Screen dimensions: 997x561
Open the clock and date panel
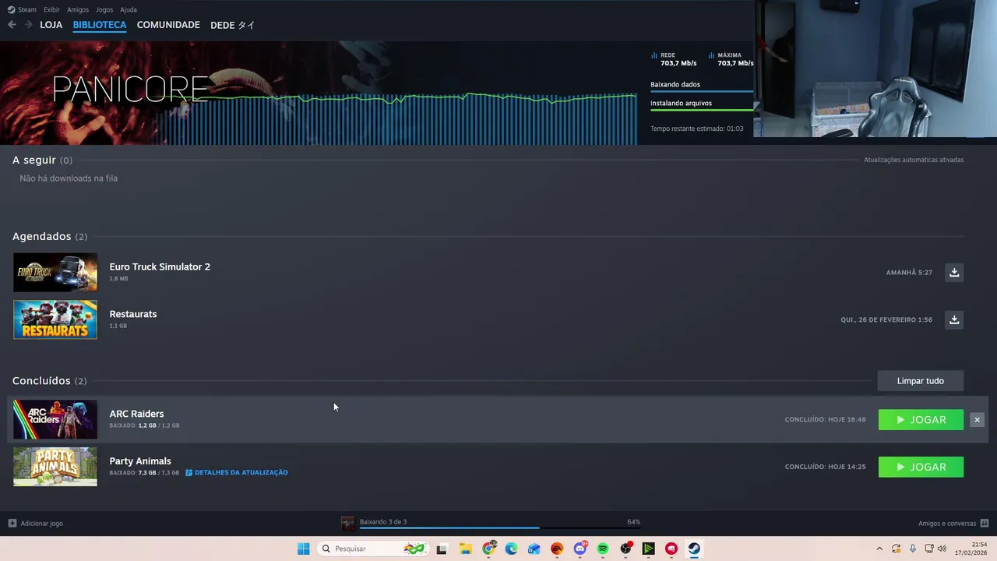coord(971,549)
